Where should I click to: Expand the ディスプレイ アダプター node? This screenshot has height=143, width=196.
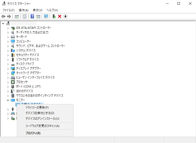8,68
